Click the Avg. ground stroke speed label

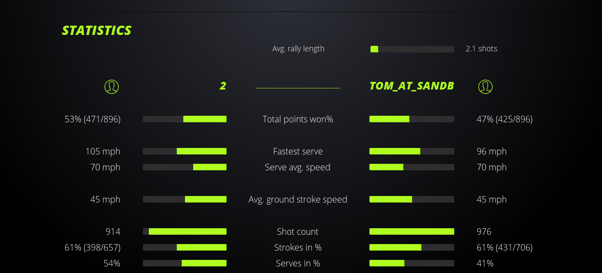click(x=298, y=199)
